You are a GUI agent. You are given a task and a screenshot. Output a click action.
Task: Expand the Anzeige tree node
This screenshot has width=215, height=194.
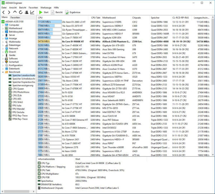coord(3,39)
